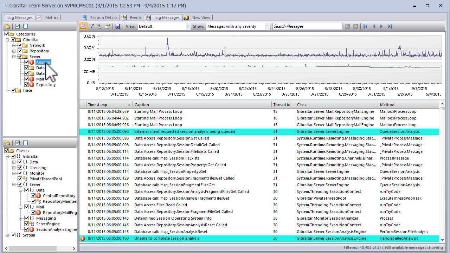Image resolution: width=450 pixels, height=253 pixels.
Task: Click error icon beside Mail category
Action: pos(32,79)
